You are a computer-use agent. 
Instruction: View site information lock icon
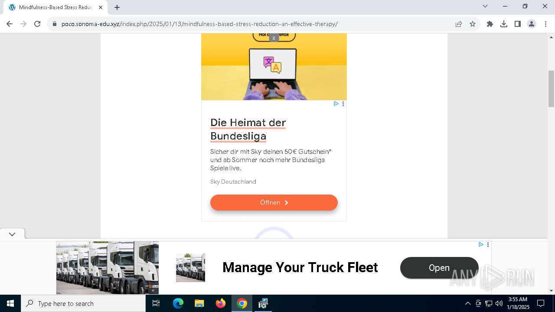coord(55,24)
